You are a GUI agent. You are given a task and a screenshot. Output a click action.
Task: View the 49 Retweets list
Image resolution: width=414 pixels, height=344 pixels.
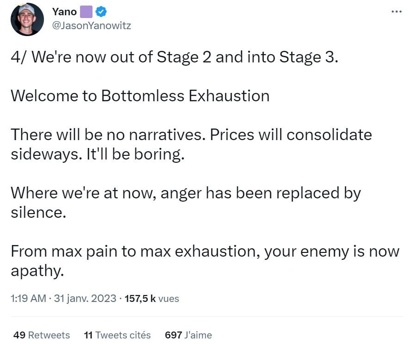point(42,335)
